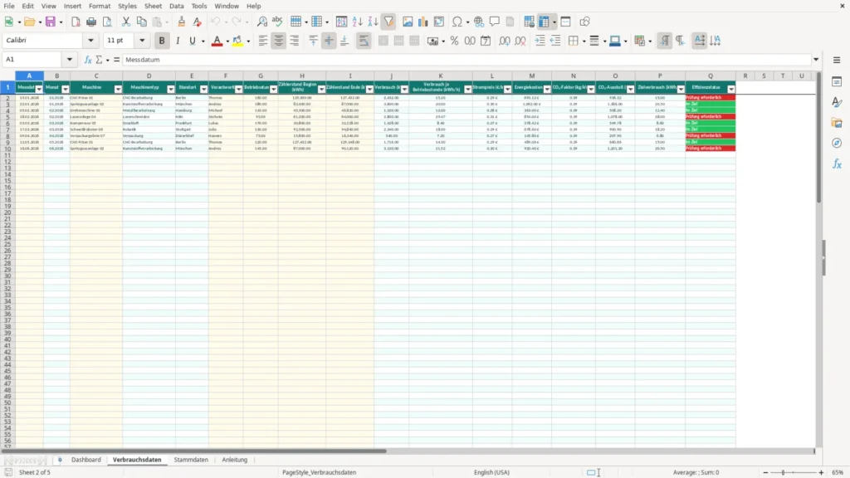Toggle Bold formatting
Image resolution: width=850 pixels, height=478 pixels.
click(x=162, y=41)
